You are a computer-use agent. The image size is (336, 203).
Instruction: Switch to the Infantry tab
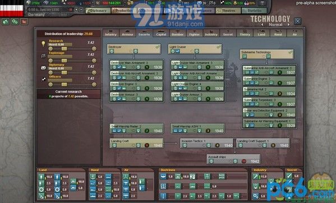click(111, 33)
